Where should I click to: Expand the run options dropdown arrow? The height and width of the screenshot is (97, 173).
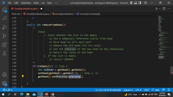click(160, 9)
